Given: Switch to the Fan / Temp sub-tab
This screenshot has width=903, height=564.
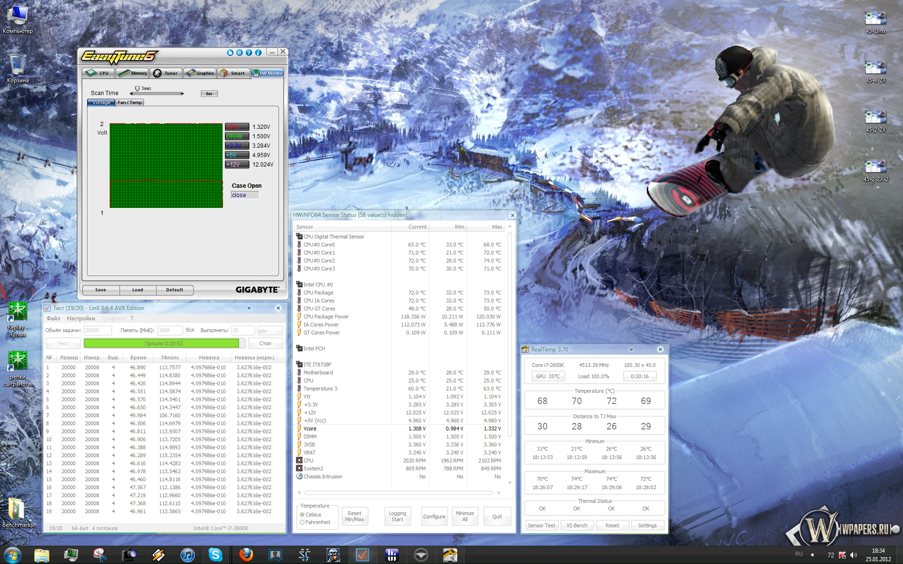Looking at the screenshot, I should pyautogui.click(x=129, y=103).
